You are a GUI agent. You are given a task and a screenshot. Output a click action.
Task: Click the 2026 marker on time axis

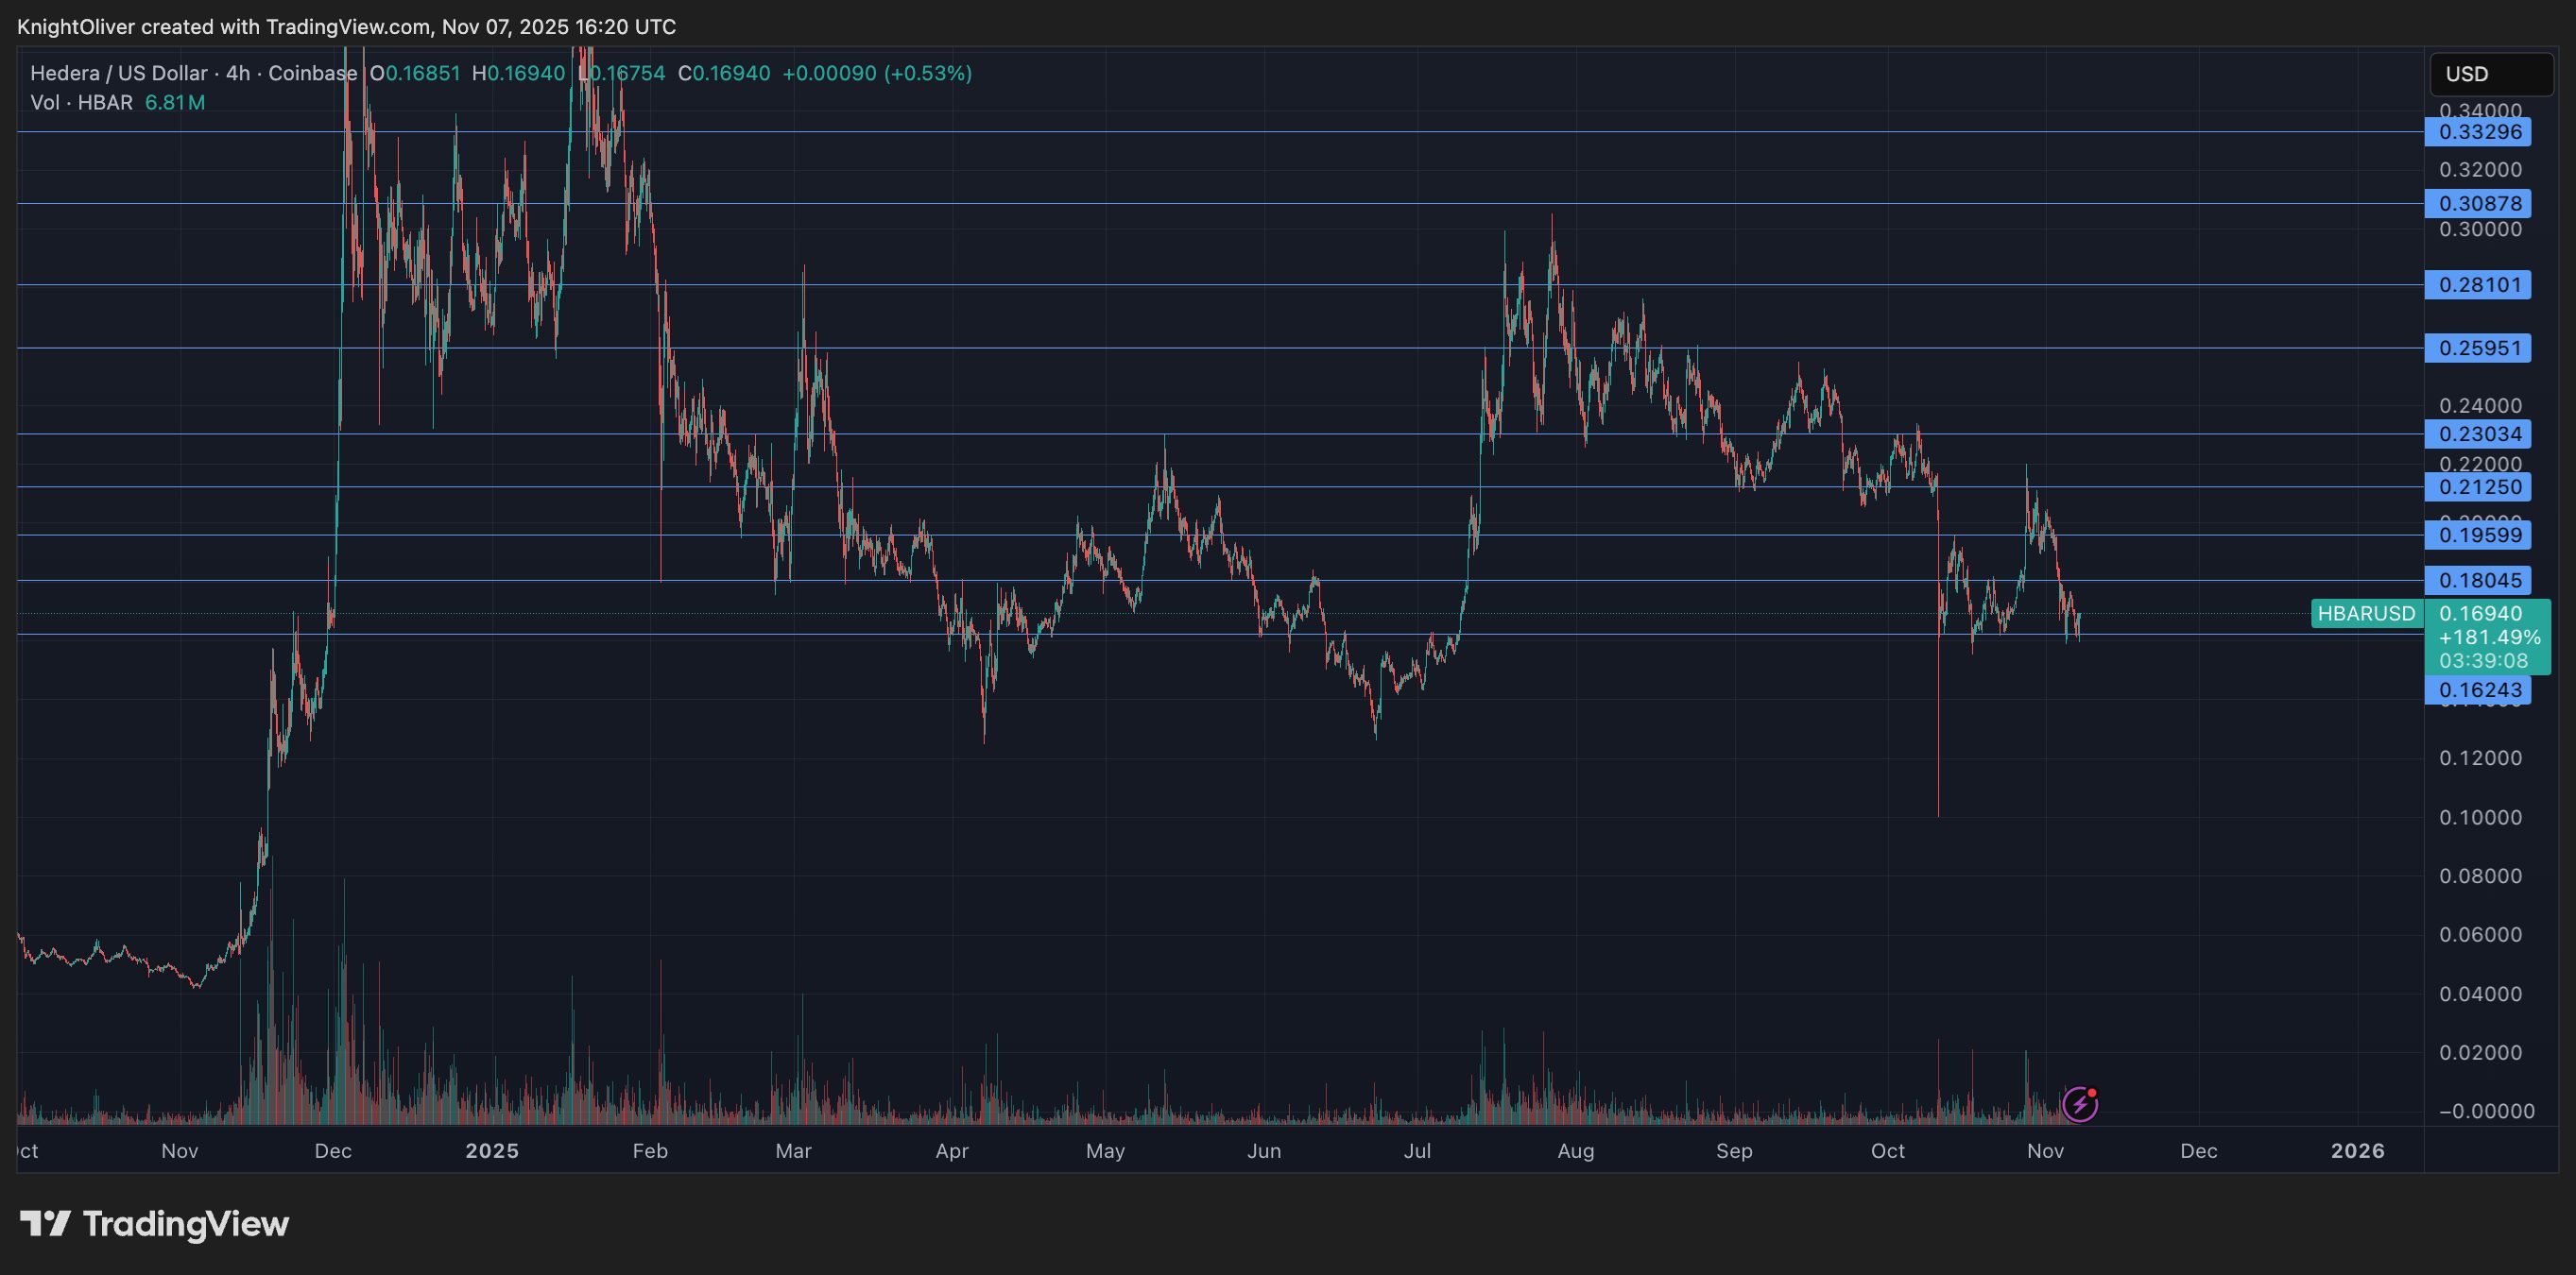click(x=2357, y=1151)
